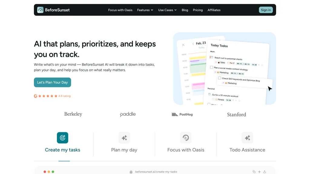Click the Plan my day sparkle icon
The width and height of the screenshot is (310, 174).
tap(124, 138)
